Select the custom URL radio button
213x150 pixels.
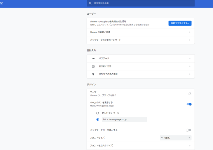pyautogui.click(x=98, y=119)
